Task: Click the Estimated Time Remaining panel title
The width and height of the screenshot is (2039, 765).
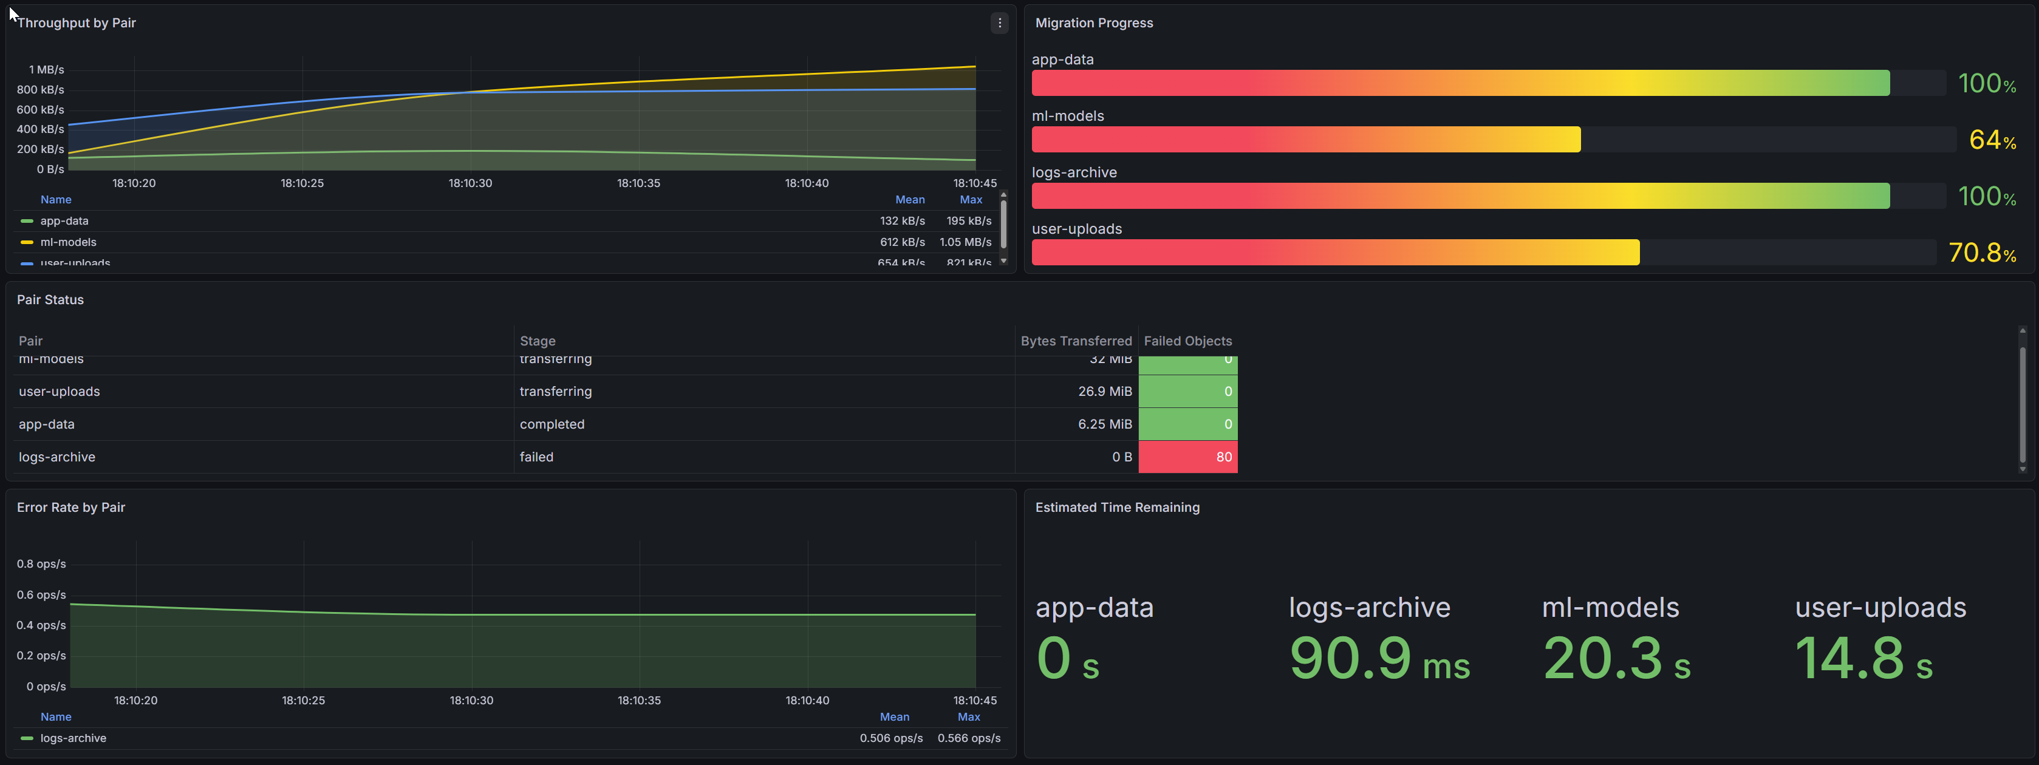Action: click(1118, 506)
